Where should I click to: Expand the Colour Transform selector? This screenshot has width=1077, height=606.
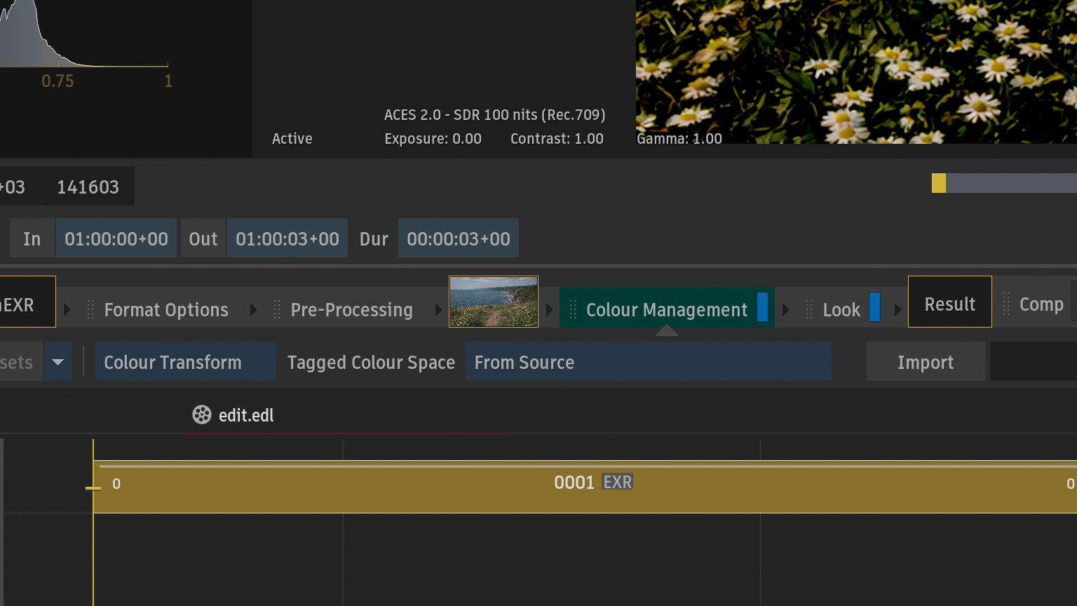[x=185, y=362]
